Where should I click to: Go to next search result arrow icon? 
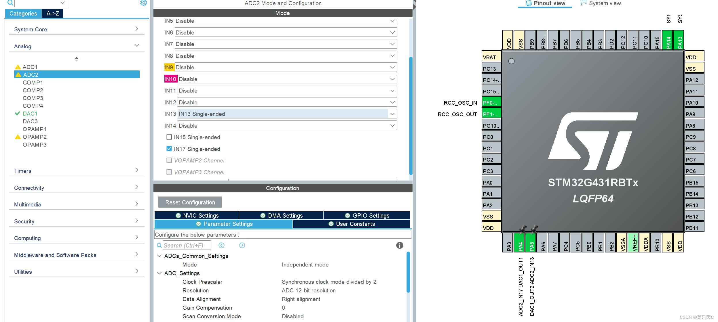pos(242,245)
